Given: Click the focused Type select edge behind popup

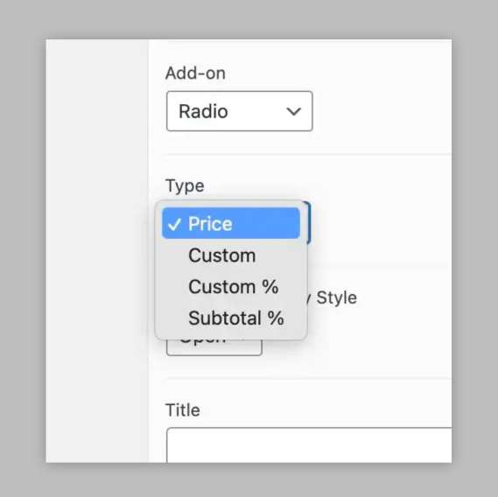Looking at the screenshot, I should tap(308, 222).
